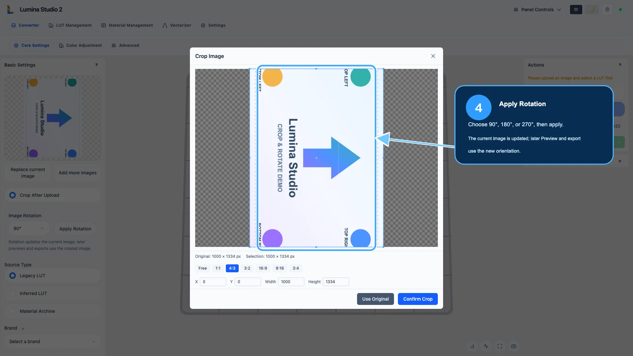
Task: Open the Color Adjustment tab
Action: (x=80, y=45)
